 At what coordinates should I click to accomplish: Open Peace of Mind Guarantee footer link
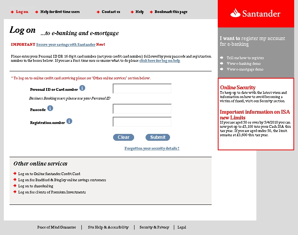point(57,227)
